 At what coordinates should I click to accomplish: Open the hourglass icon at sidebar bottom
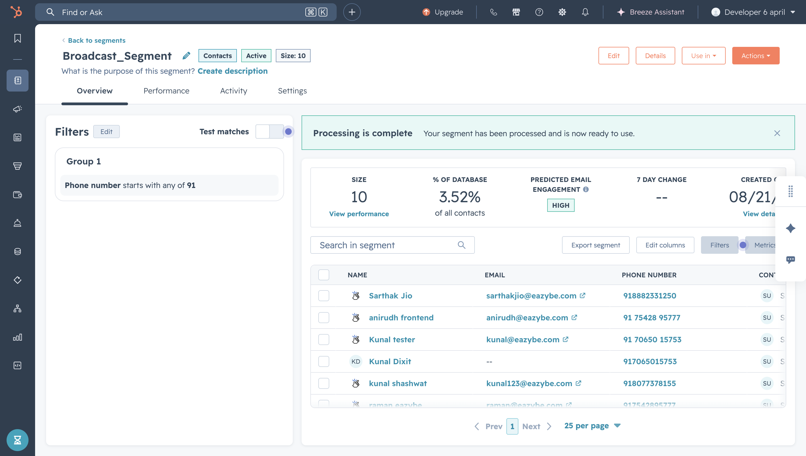(18, 440)
